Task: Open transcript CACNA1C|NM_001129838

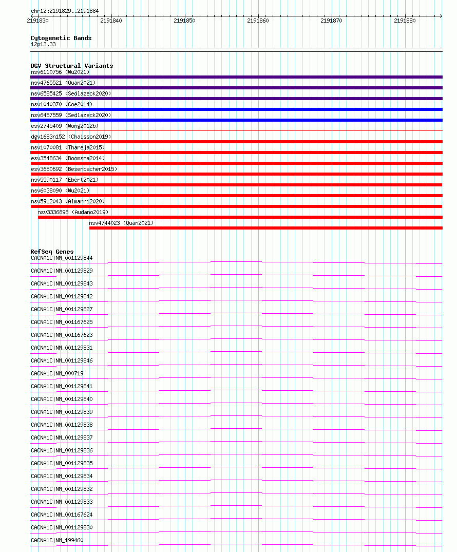Action: coord(62,425)
